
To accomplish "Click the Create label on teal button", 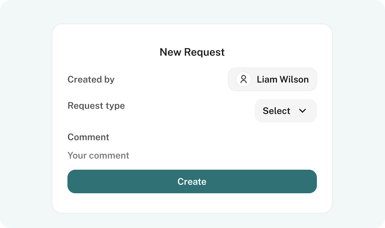I will point(192,181).
